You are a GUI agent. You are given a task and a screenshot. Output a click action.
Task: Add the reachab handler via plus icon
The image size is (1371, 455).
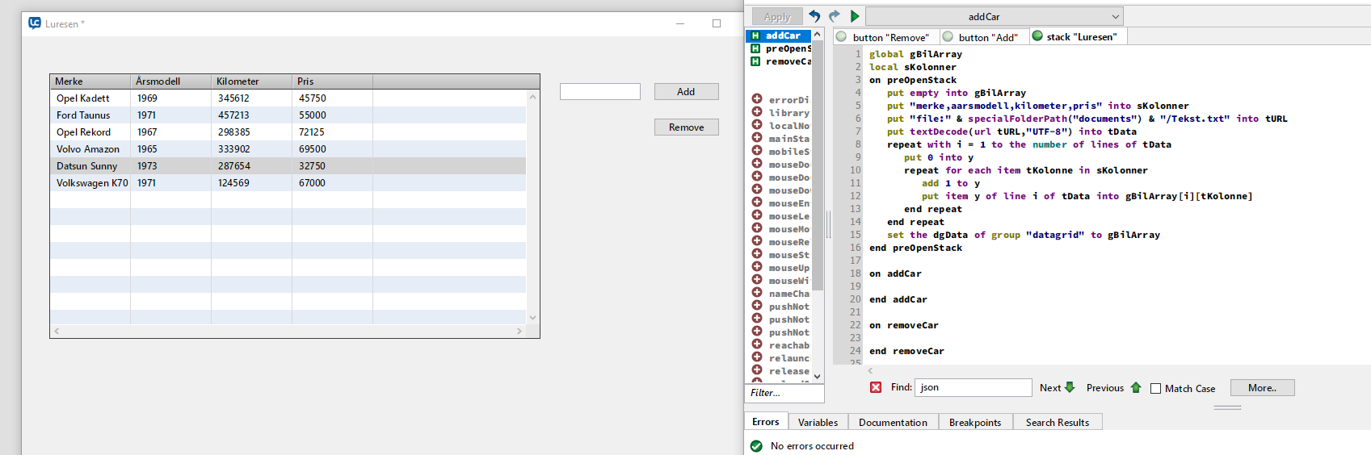pos(757,344)
